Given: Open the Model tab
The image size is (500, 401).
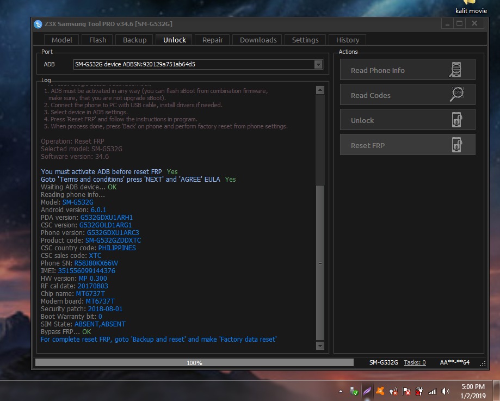Looking at the screenshot, I should [61, 40].
